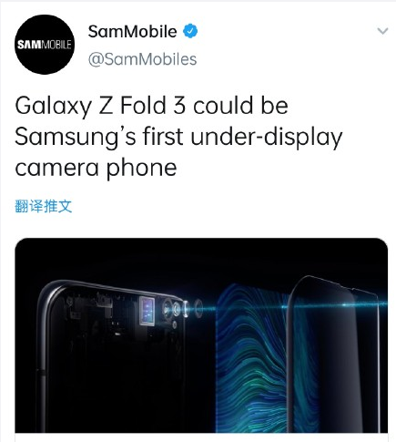Click the blue light beam across right phone

pyautogui.click(x=334, y=305)
